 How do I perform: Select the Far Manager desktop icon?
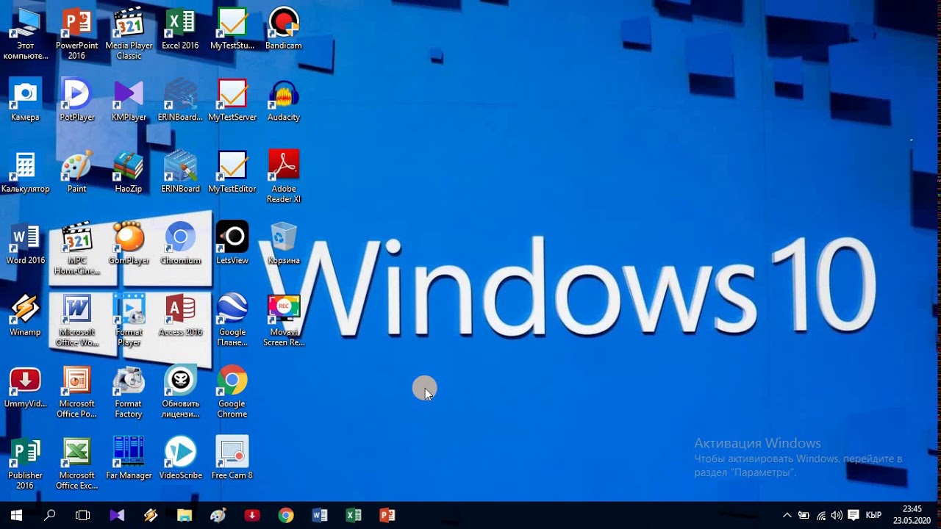point(129,459)
